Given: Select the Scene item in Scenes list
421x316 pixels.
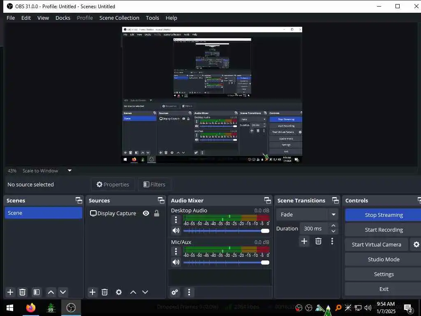Looking at the screenshot, I should [44, 213].
